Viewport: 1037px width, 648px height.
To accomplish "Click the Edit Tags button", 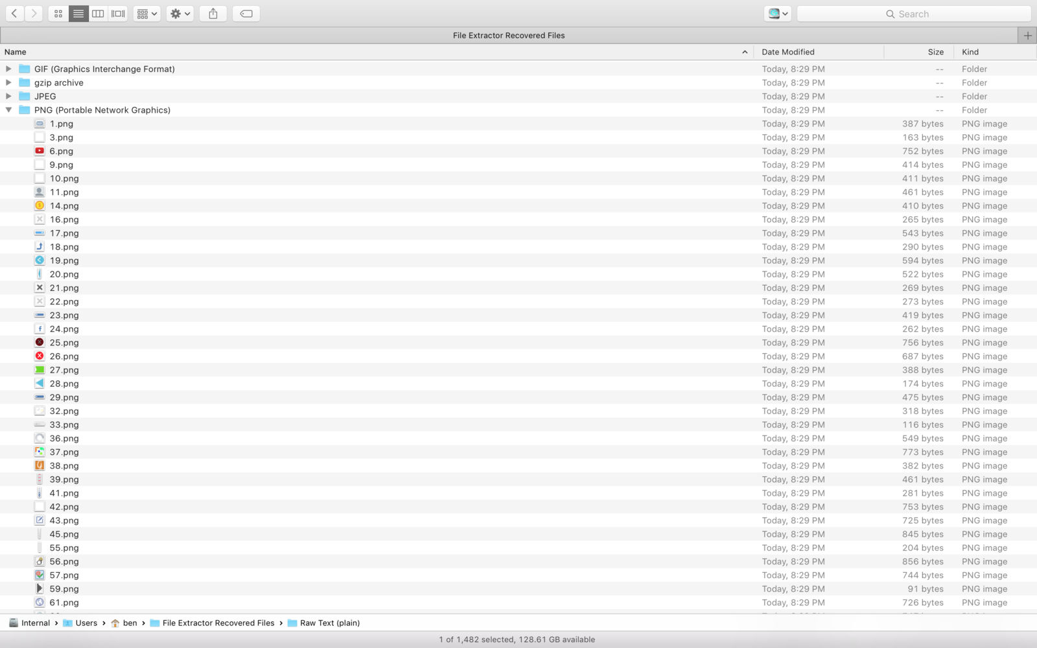I will (246, 14).
